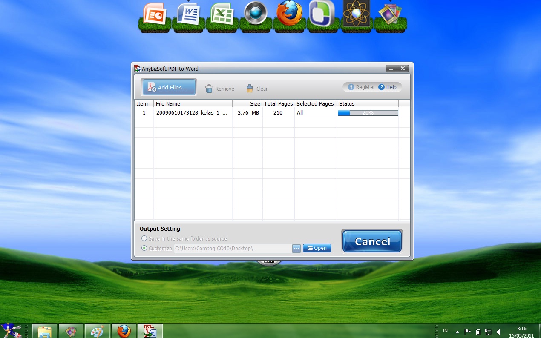This screenshot has width=541, height=338.
Task: Click the Action Center flag icon
Action: tap(468, 332)
